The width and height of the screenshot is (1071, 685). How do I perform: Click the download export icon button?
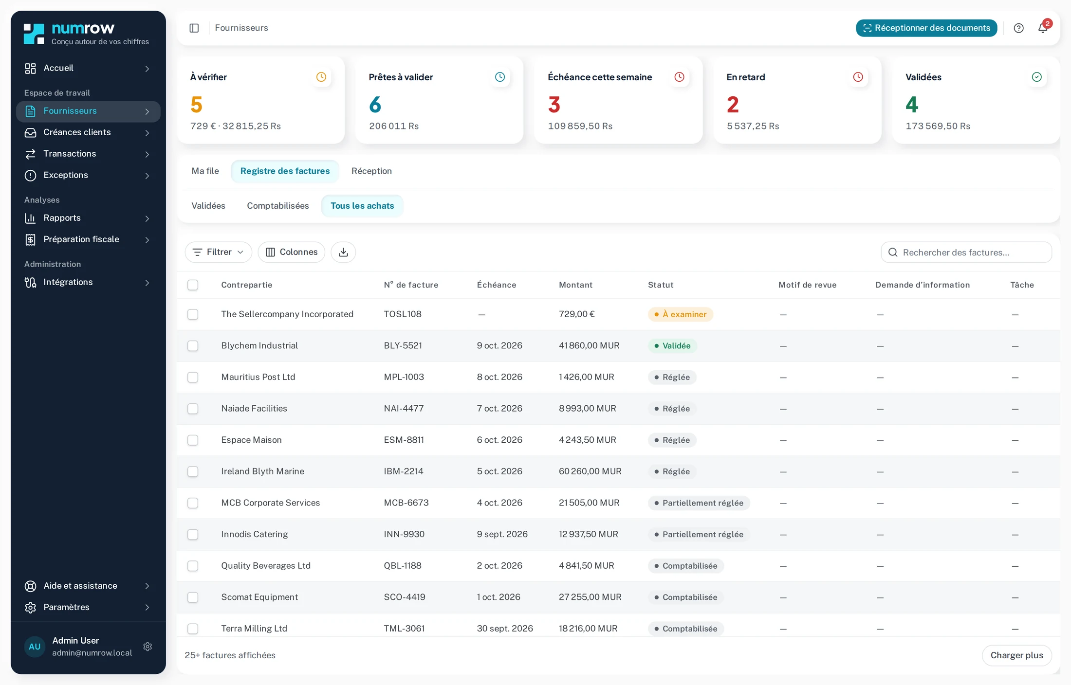[x=343, y=252]
